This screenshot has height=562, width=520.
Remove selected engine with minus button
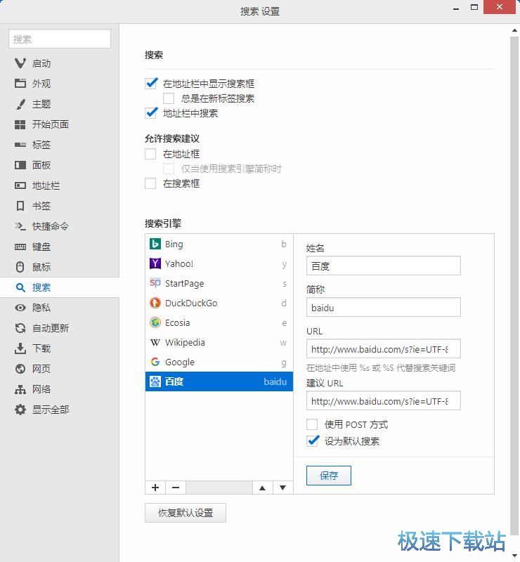(176, 488)
